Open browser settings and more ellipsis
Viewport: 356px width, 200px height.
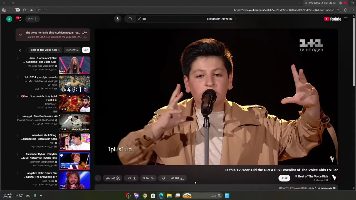point(11,10)
